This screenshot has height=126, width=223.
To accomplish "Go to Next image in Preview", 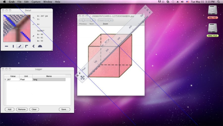I will 92,20.
